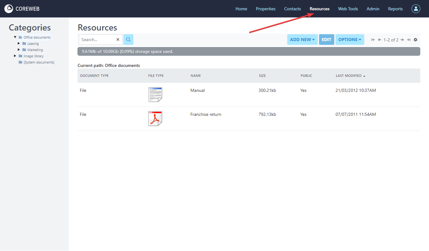Click the grid settings gear icon
The width and height of the screenshot is (429, 251).
[415, 40]
